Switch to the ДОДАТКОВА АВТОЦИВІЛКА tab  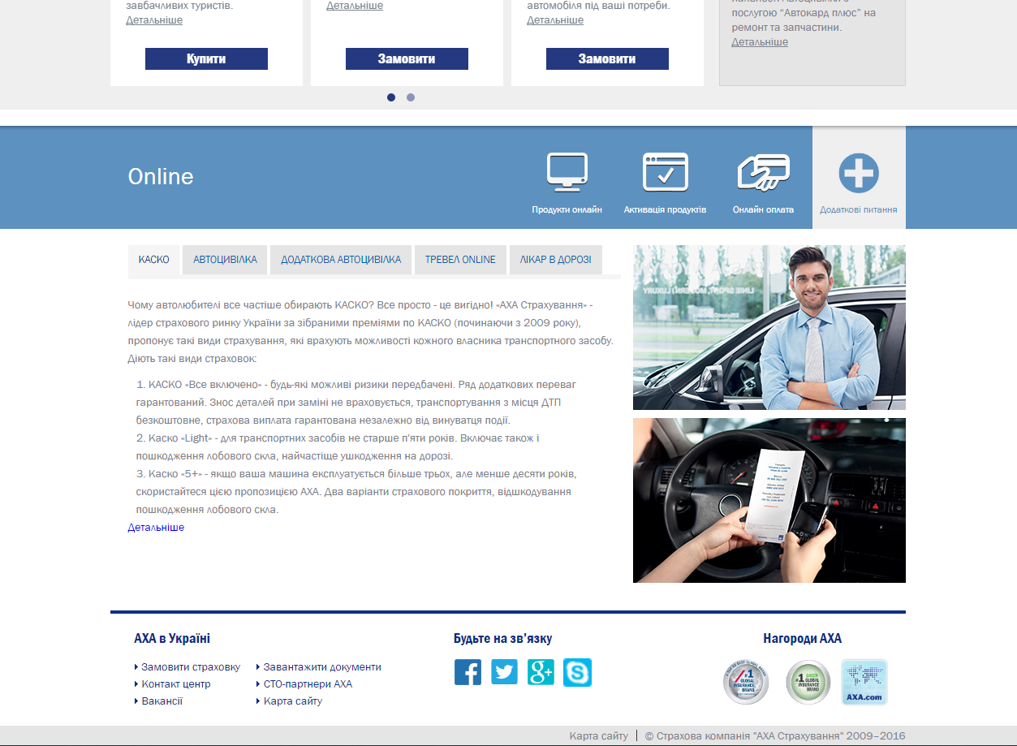(x=341, y=260)
